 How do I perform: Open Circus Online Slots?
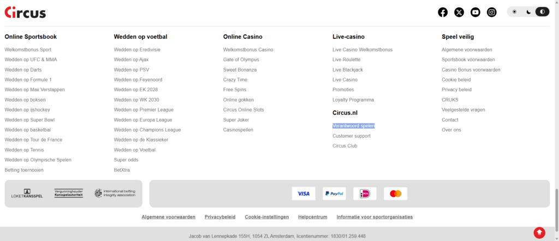point(243,110)
